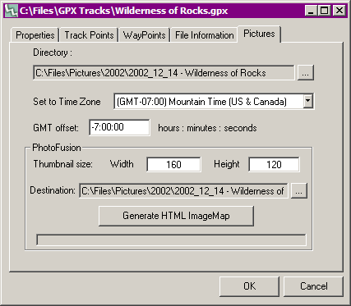
Task: Click the 'PhotoFusion' group label
Action: click(x=57, y=148)
